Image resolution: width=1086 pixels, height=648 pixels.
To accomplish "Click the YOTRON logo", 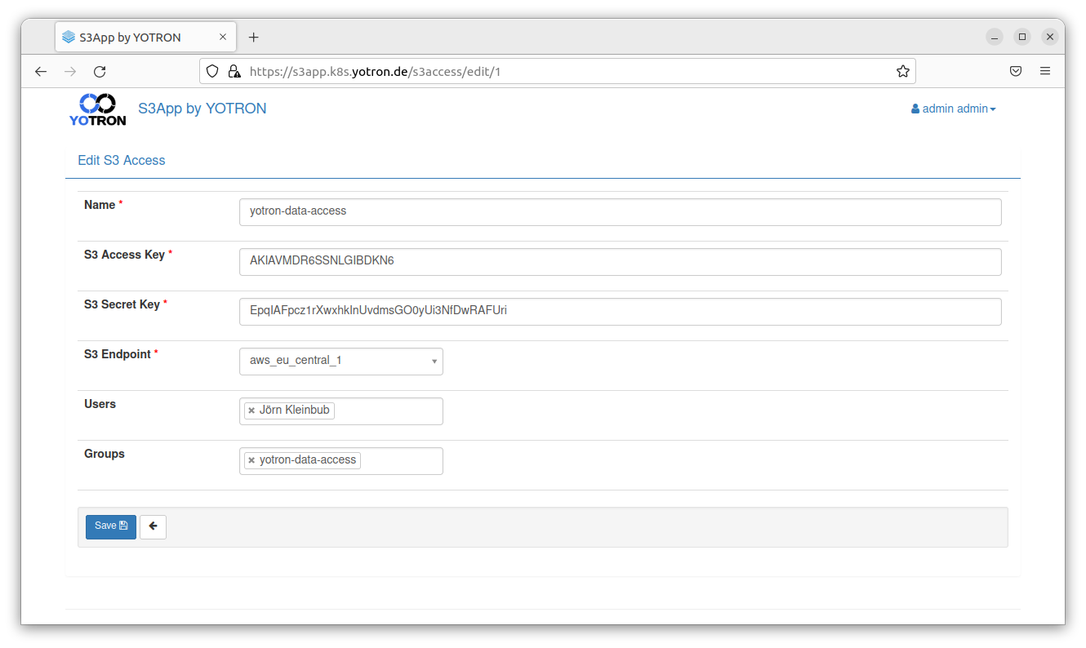I will (x=97, y=109).
